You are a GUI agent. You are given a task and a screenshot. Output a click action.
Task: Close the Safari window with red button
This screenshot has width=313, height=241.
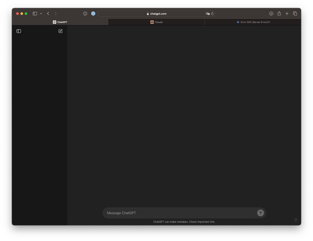pyautogui.click(x=17, y=14)
